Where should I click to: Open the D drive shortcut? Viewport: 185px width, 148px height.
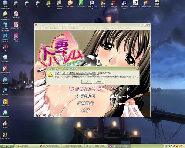tap(27, 4)
